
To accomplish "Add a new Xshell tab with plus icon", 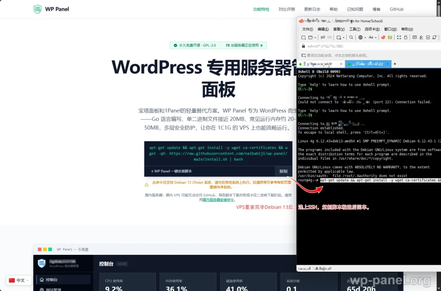I will 395,64.
